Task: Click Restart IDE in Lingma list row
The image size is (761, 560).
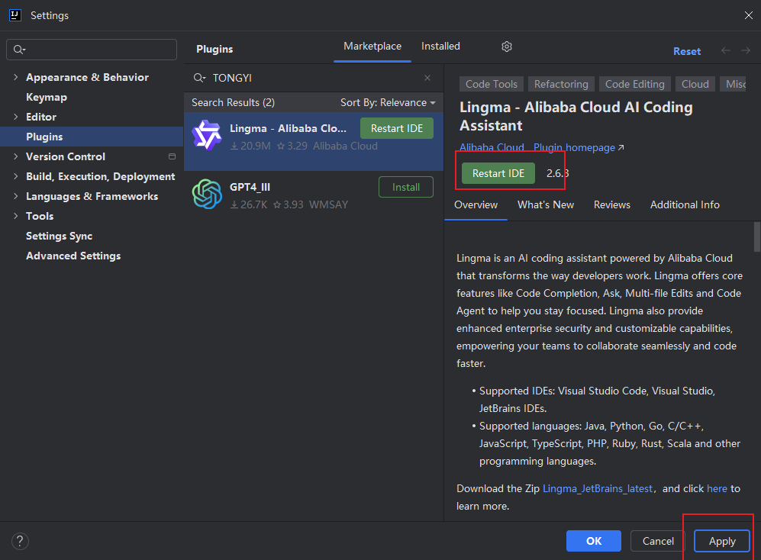Action: [x=396, y=128]
